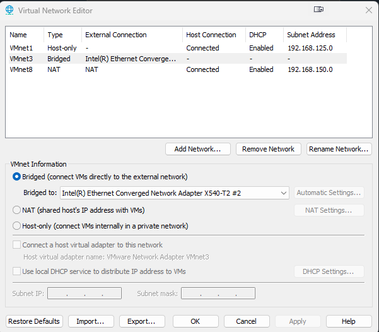This screenshot has width=379, height=332.
Task: Click Rename Network button
Action: coord(339,149)
